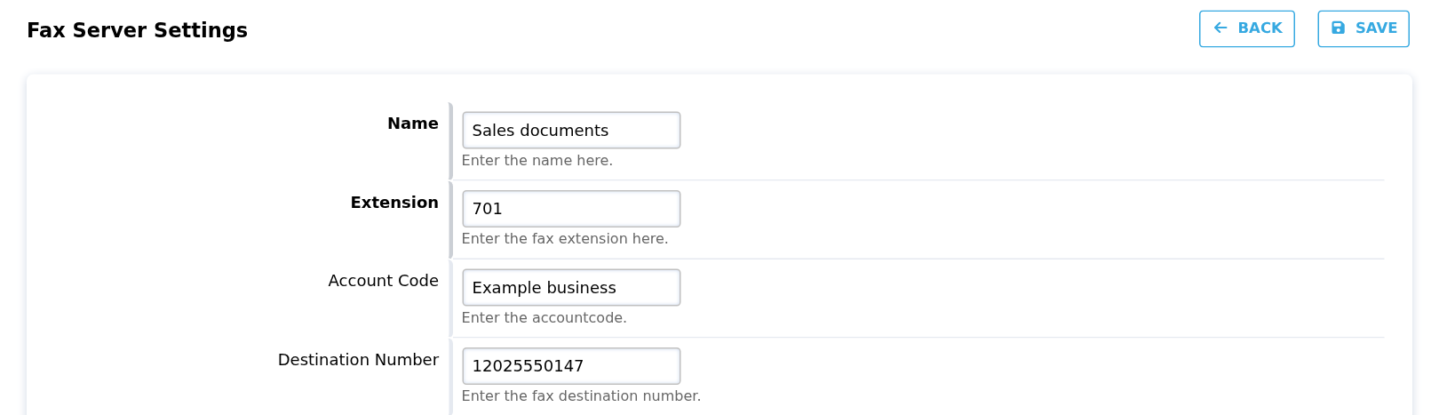Screen dimensions: 1439x415
Task: Click the Destination Number label
Action: click(x=358, y=360)
